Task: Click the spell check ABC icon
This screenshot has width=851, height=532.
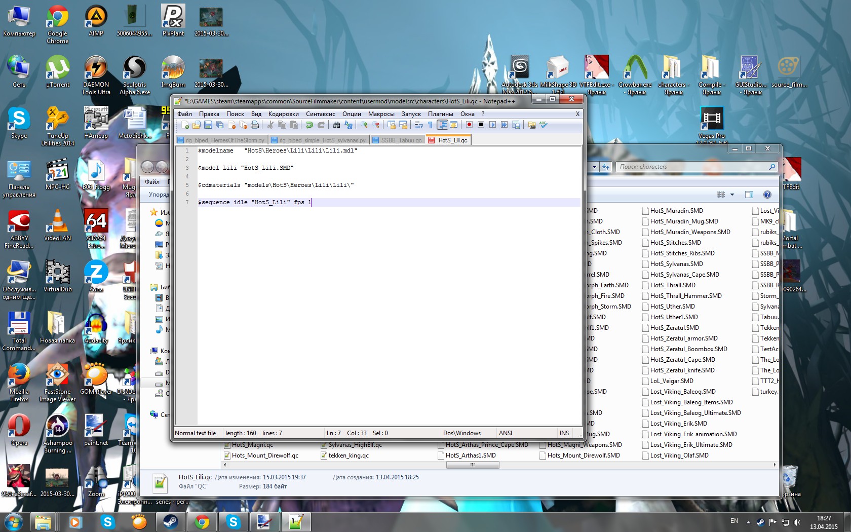Action: (544, 125)
